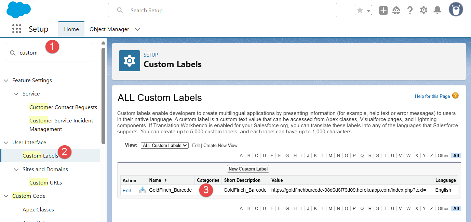Open the ALL Custom Labels view dropdown

[165, 145]
